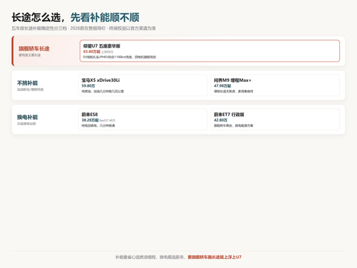The height and width of the screenshot is (268, 357).
Task: Click the 38.28万起 price
Action: (x=90, y=120)
